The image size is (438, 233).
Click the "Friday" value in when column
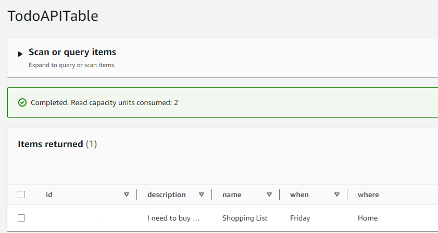(299, 218)
